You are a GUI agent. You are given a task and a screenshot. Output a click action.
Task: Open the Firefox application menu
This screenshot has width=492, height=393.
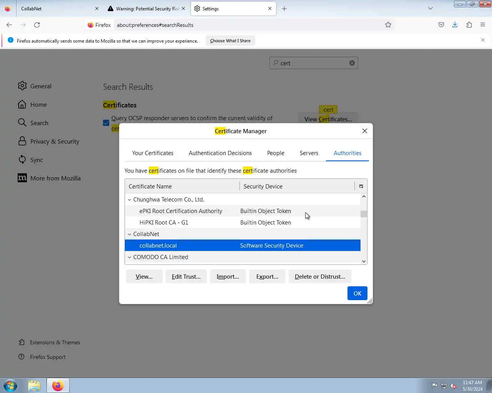483,25
